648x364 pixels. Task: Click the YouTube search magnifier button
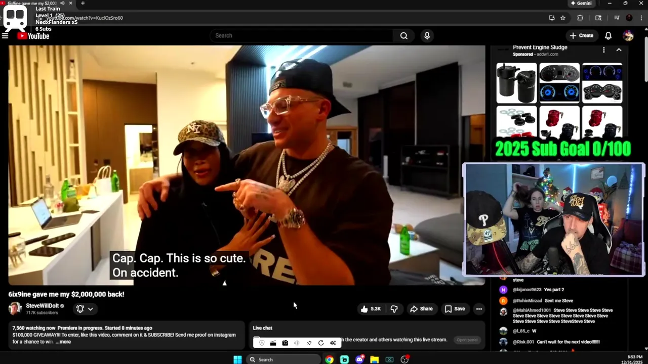click(403, 36)
